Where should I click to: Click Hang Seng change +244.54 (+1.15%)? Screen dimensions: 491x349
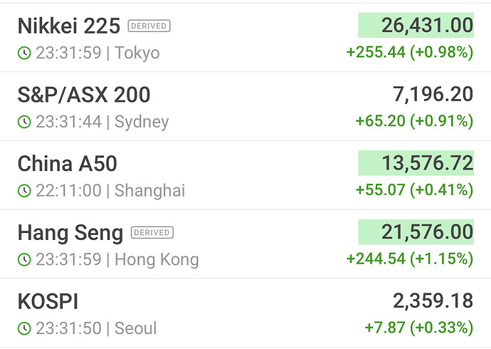point(409,259)
